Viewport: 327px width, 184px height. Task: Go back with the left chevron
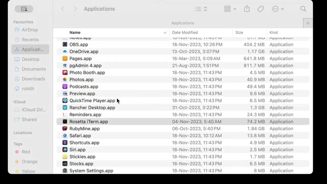(63, 9)
